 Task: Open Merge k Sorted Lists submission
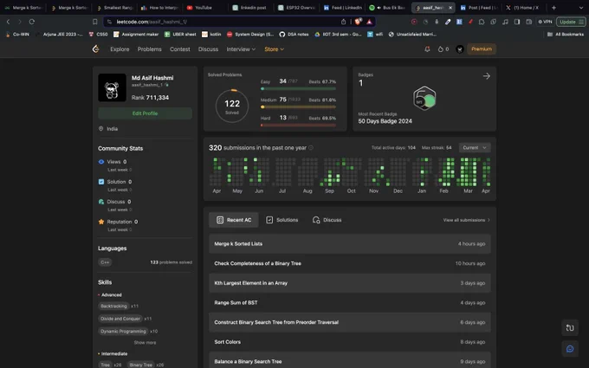click(x=350, y=243)
